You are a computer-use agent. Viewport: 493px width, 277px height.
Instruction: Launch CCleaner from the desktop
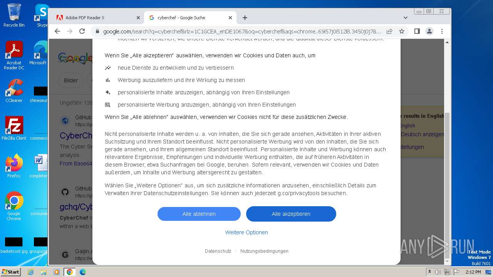tap(14, 91)
